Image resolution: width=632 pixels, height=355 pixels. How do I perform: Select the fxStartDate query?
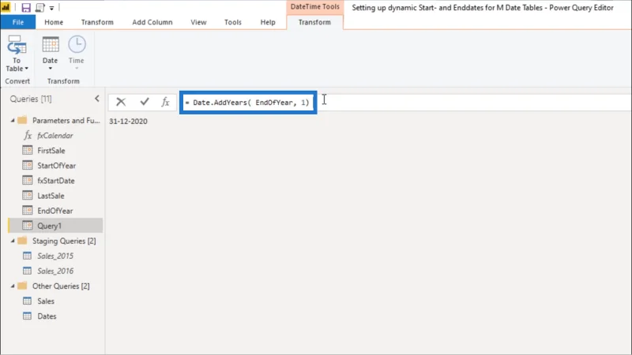pyautogui.click(x=55, y=181)
